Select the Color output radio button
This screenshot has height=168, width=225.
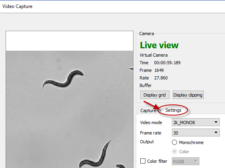coord(174,152)
